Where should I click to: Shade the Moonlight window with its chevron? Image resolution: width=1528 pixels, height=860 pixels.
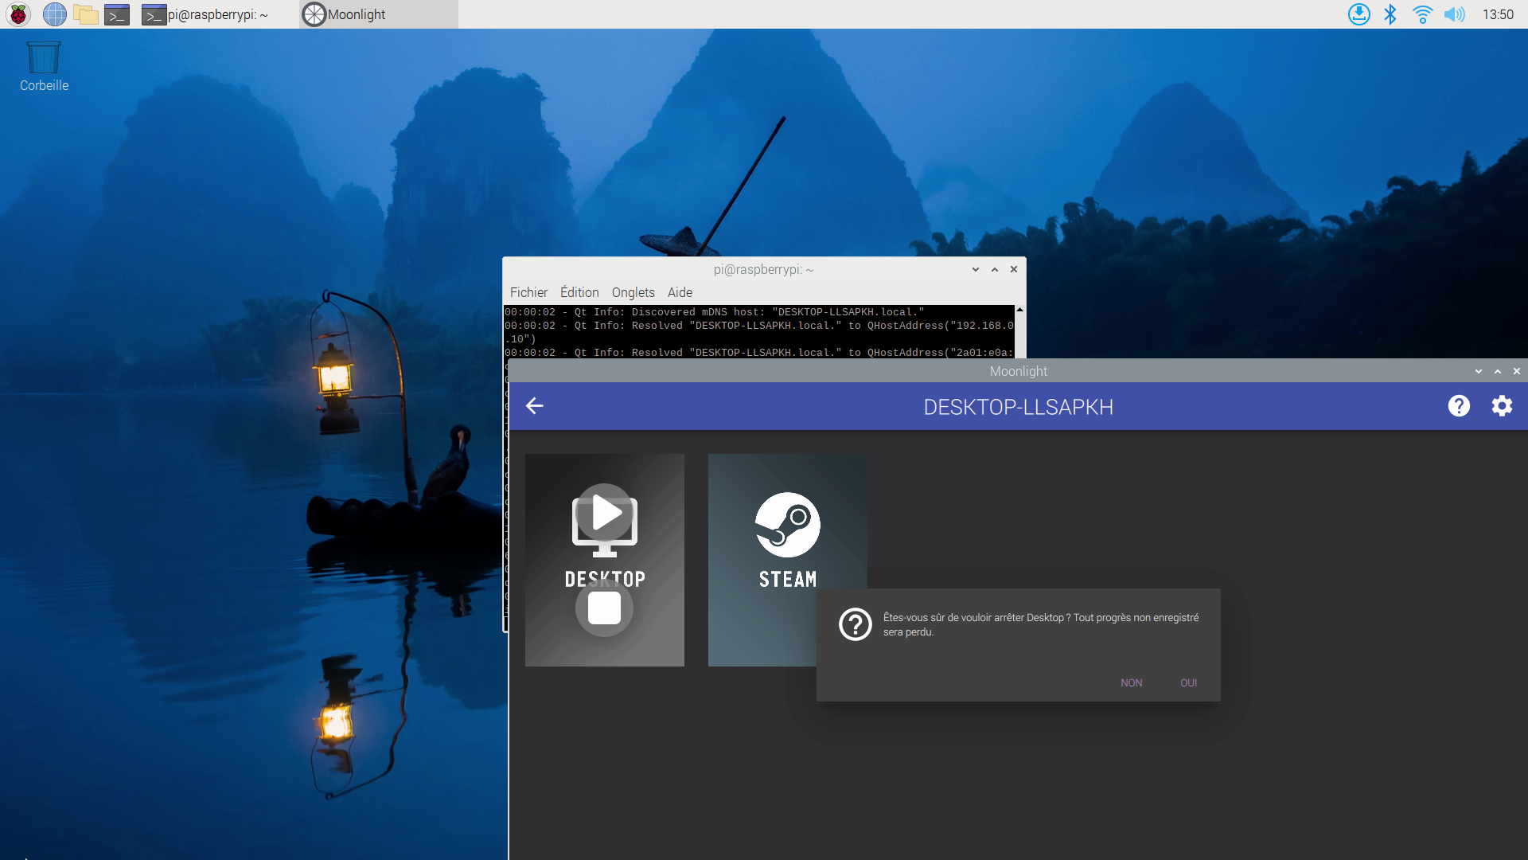click(x=1478, y=371)
